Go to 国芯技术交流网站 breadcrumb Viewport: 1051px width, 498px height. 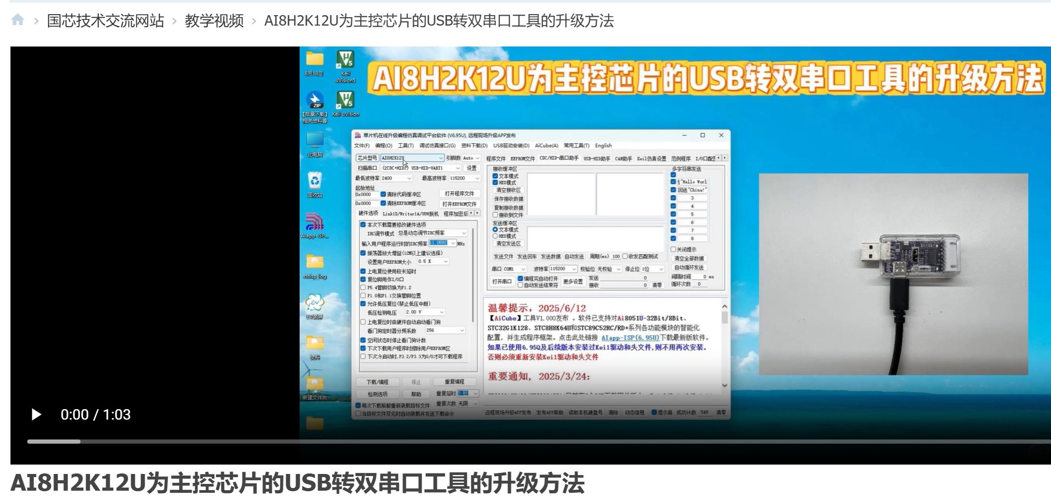106,21
